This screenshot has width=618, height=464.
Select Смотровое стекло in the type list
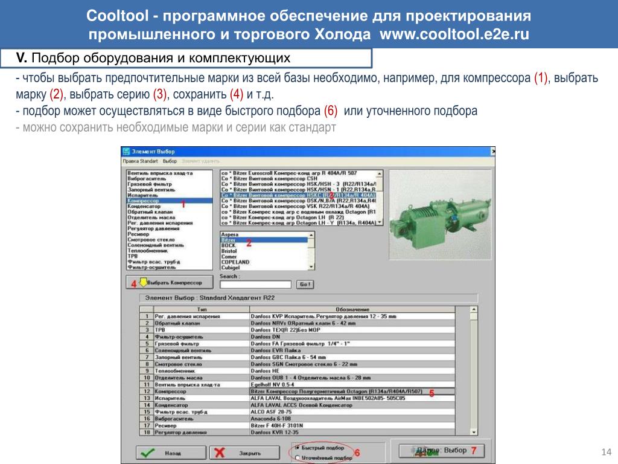click(170, 239)
